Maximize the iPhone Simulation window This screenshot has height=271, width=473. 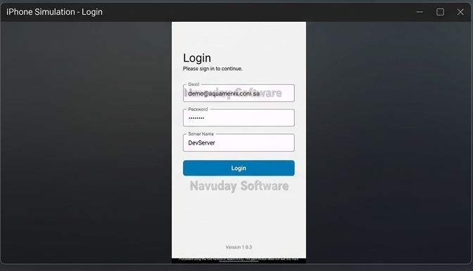(x=440, y=12)
